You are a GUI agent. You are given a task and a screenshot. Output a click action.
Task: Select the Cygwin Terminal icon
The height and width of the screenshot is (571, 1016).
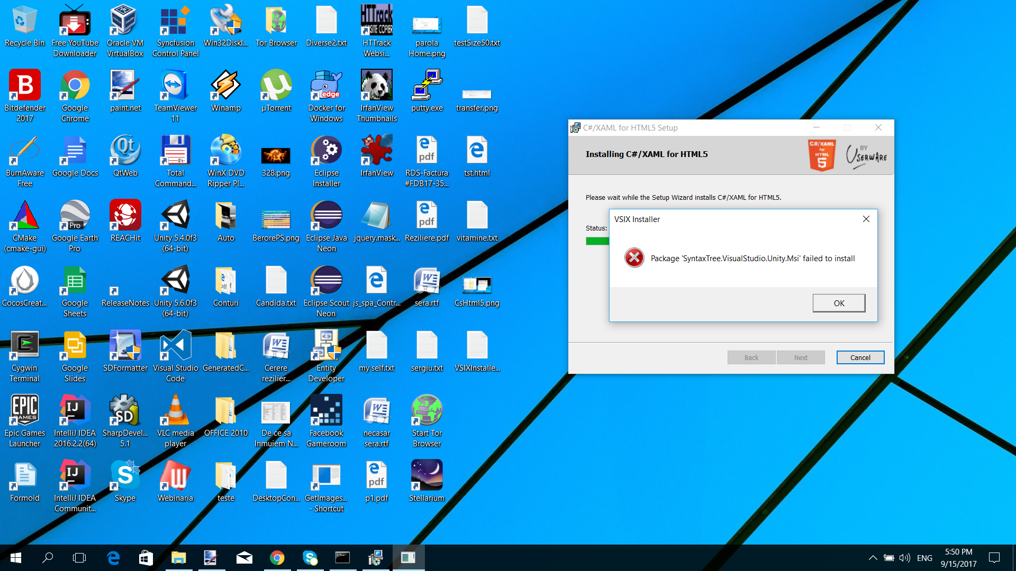coord(24,356)
